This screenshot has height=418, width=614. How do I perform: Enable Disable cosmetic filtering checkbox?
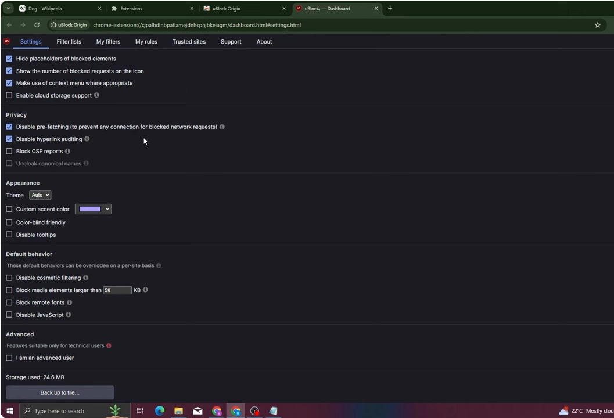[9, 278]
